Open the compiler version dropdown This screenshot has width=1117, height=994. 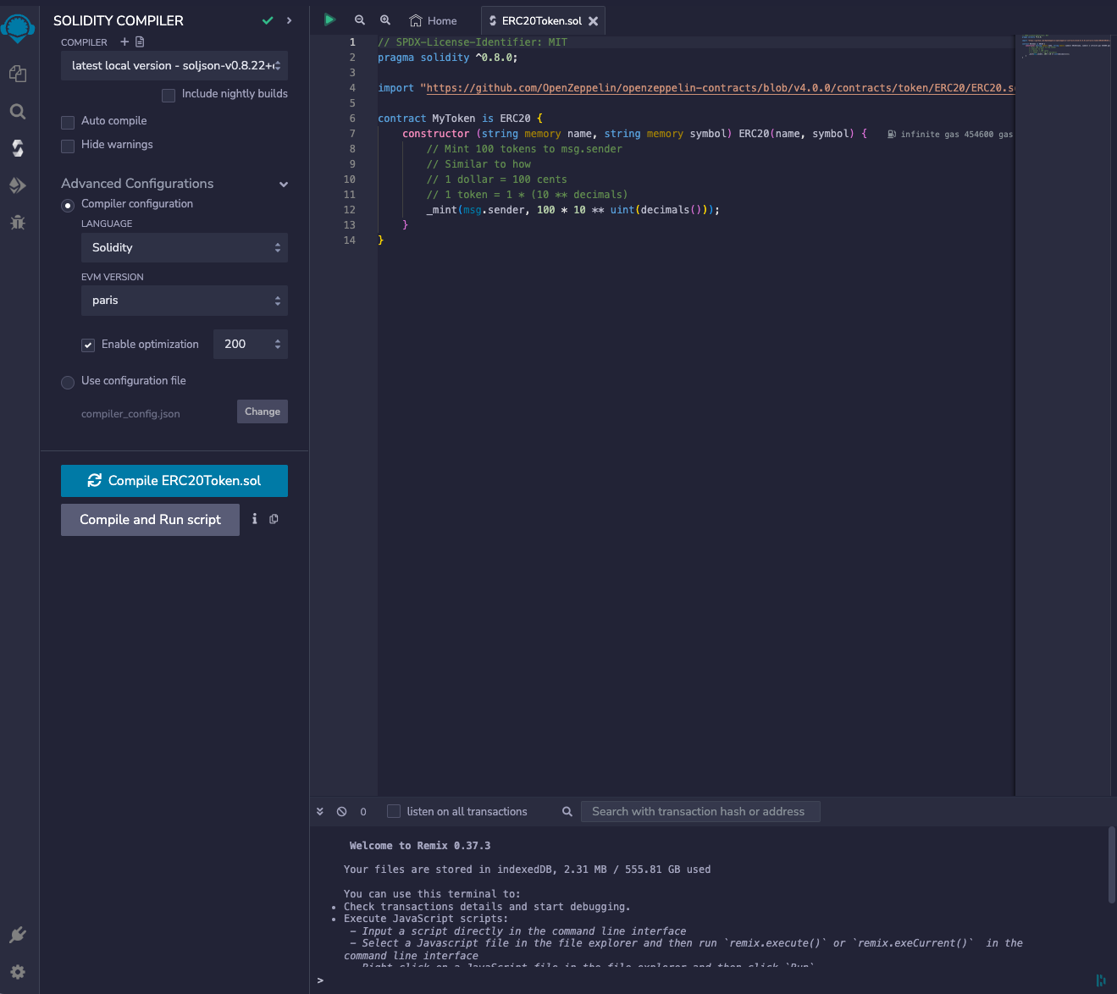(174, 65)
